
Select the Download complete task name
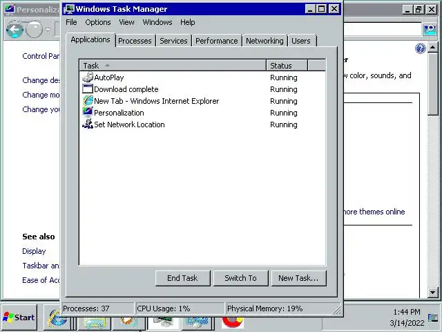[x=126, y=89]
